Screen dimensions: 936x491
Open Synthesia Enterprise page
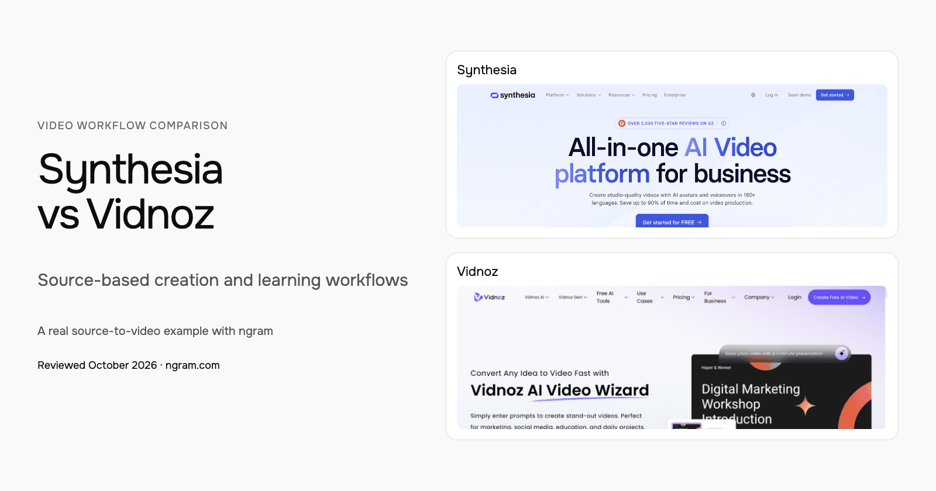pos(675,95)
